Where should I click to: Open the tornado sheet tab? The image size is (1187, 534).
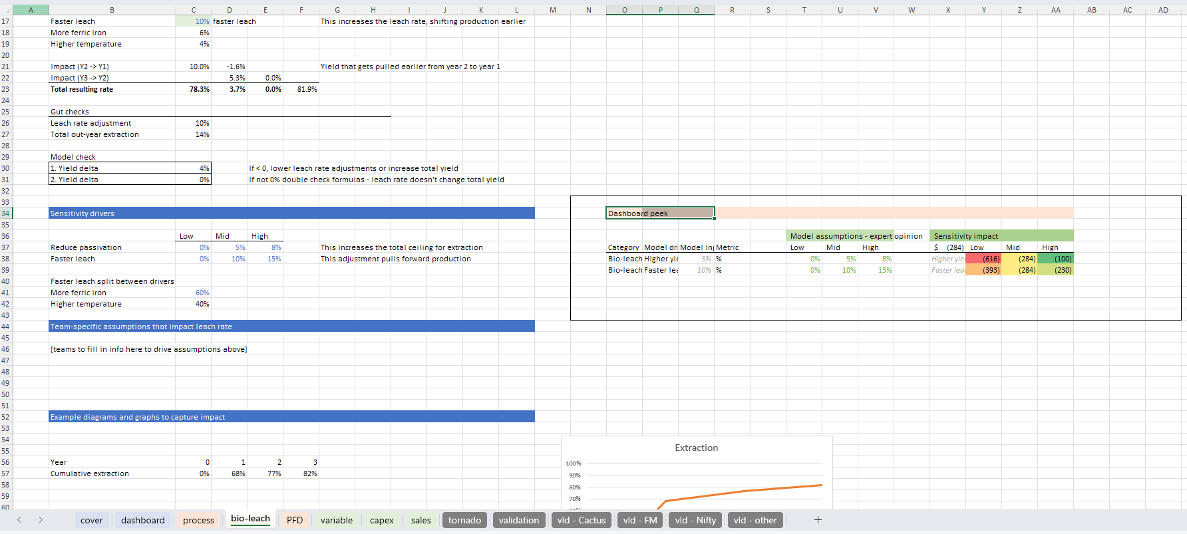[464, 520]
